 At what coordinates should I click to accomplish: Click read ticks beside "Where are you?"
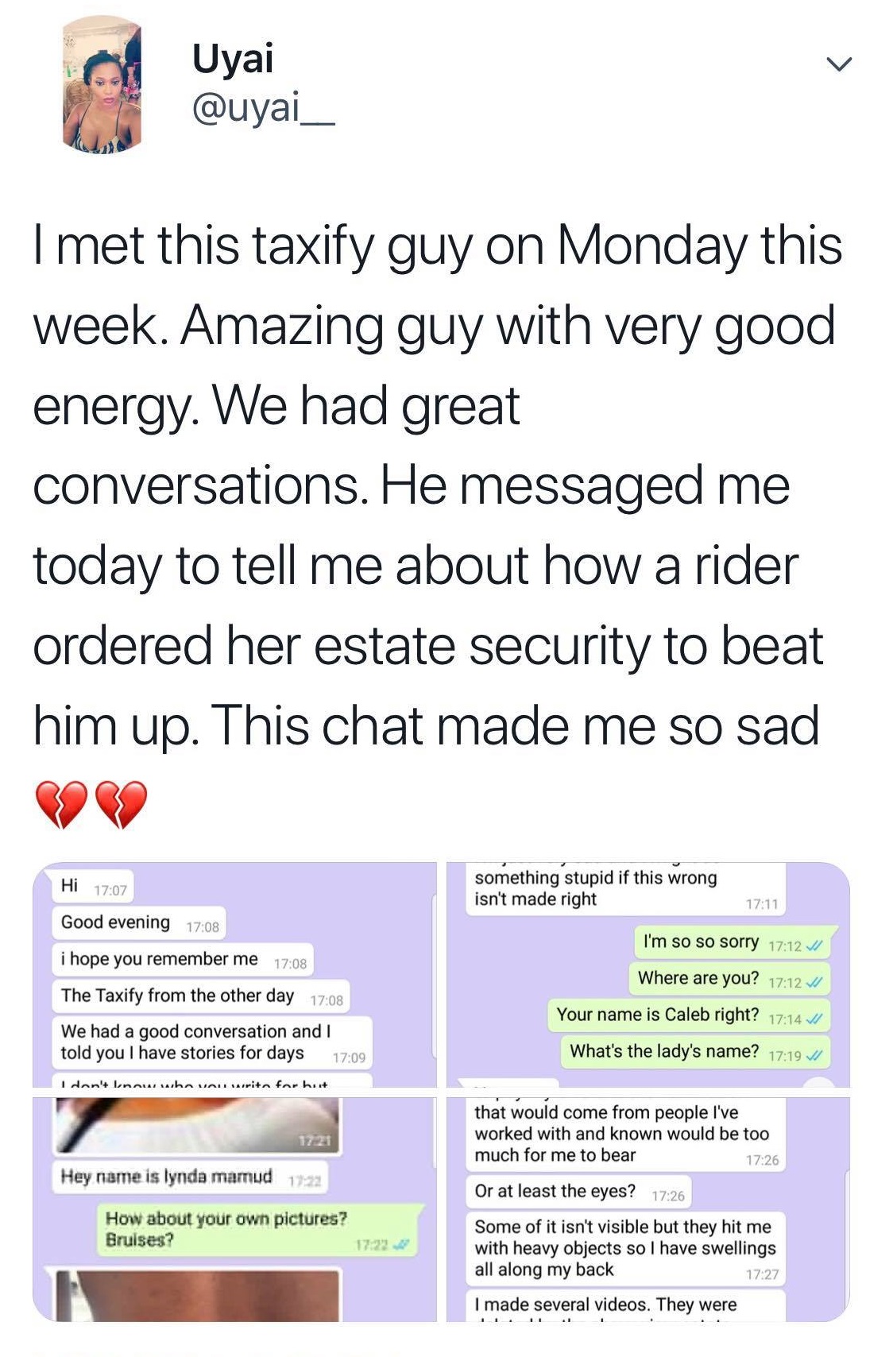click(814, 982)
